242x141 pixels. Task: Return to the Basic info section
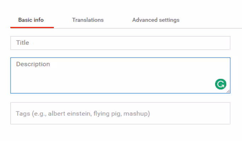[31, 20]
